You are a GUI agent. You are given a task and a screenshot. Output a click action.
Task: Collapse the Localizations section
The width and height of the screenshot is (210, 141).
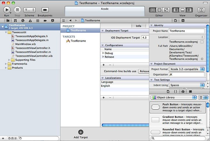tap(103, 78)
